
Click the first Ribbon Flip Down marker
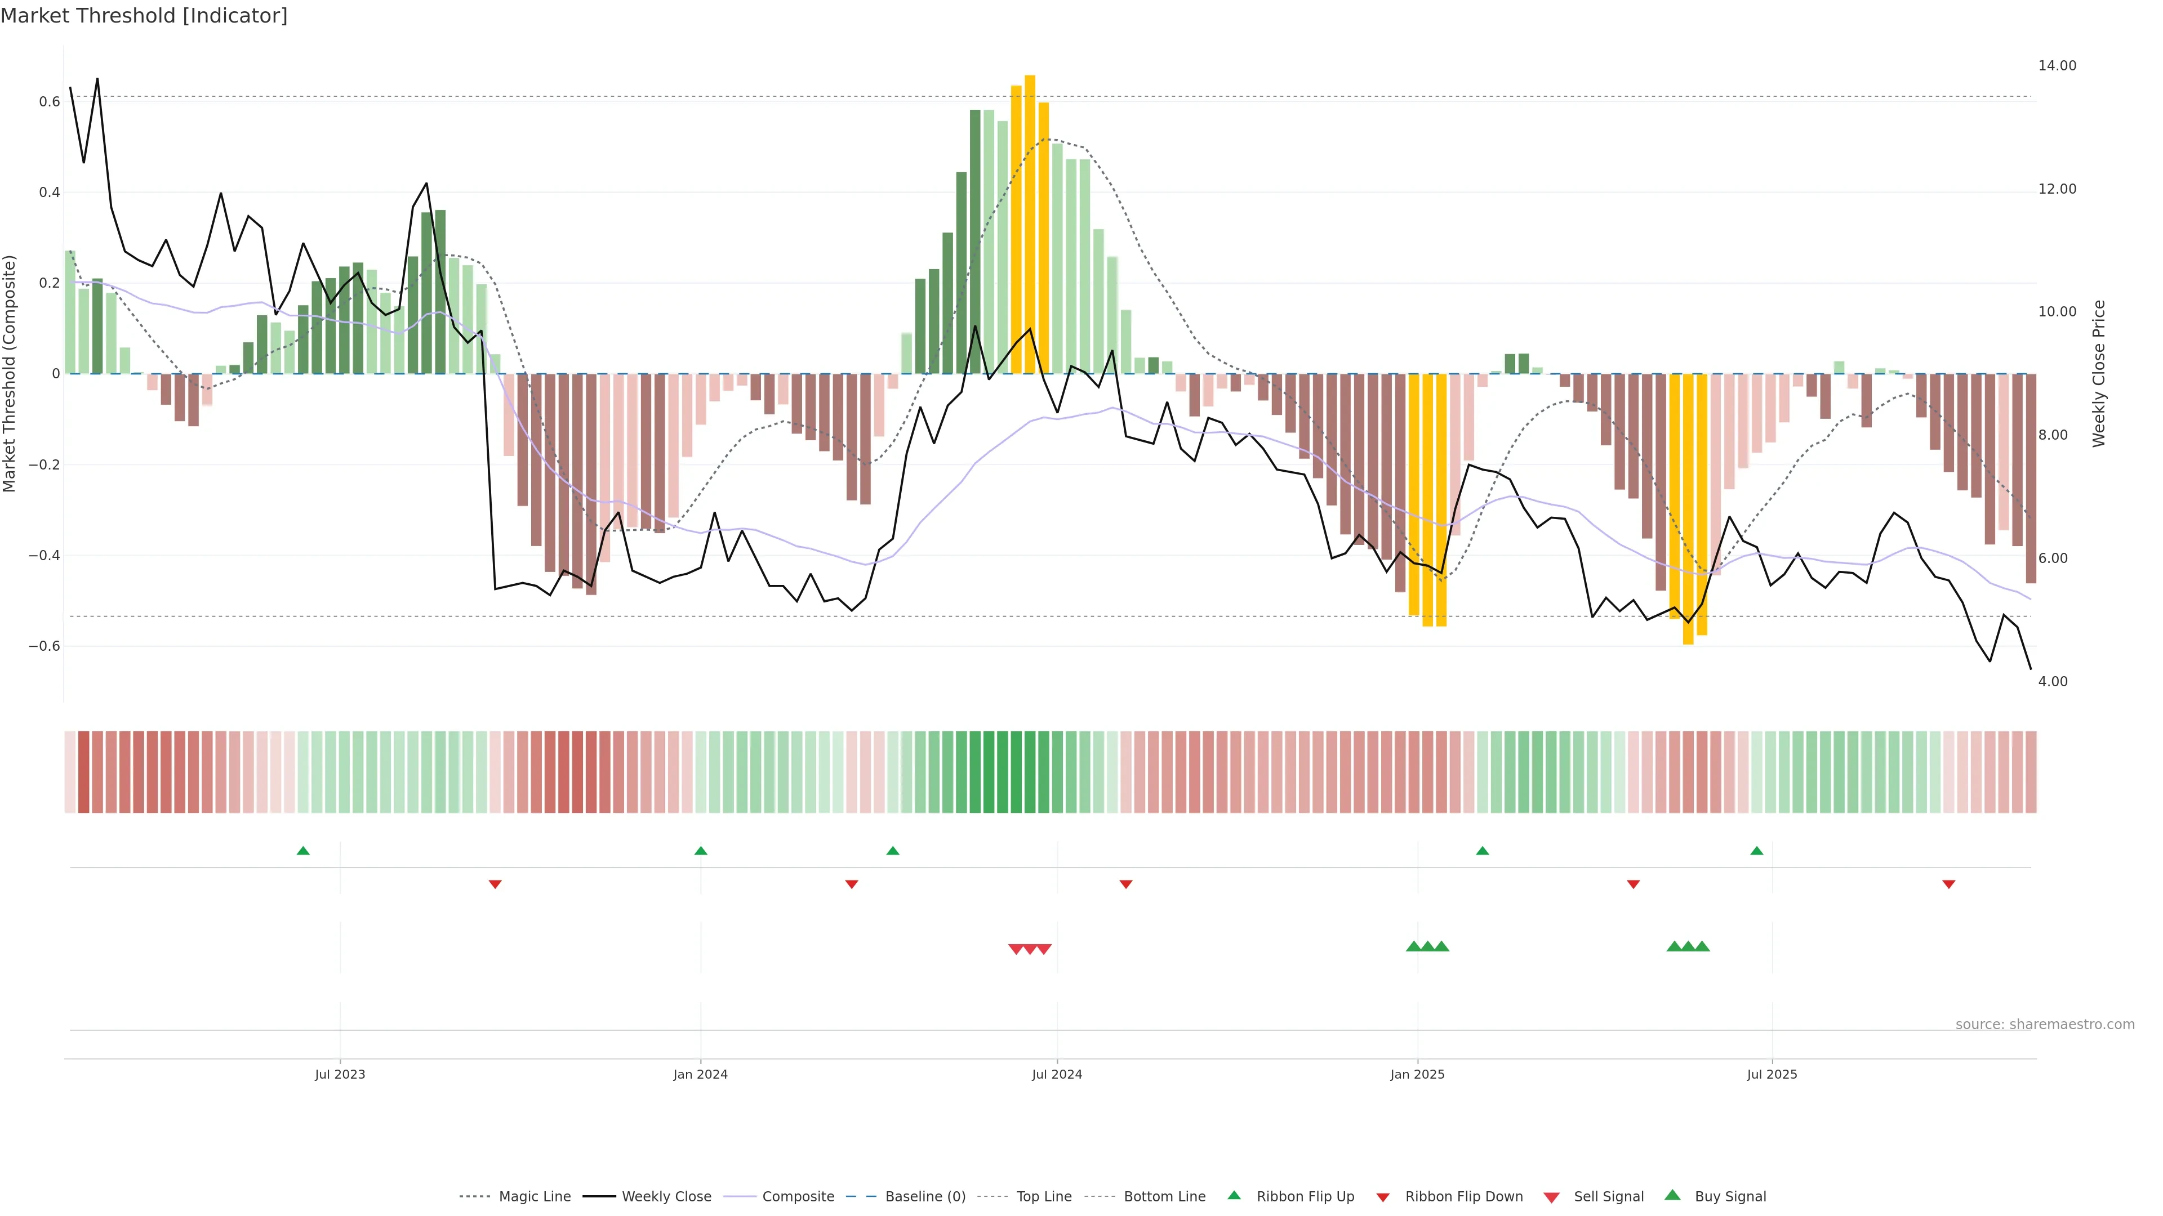[496, 884]
